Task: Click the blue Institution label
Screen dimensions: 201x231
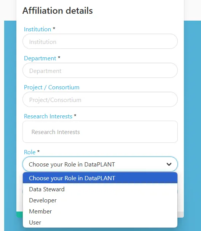Action: (x=37, y=29)
